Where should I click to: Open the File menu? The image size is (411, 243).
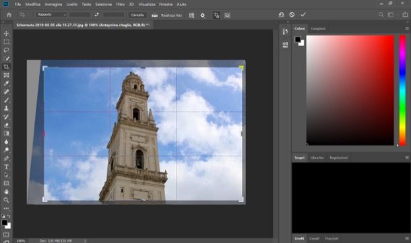pos(18,5)
